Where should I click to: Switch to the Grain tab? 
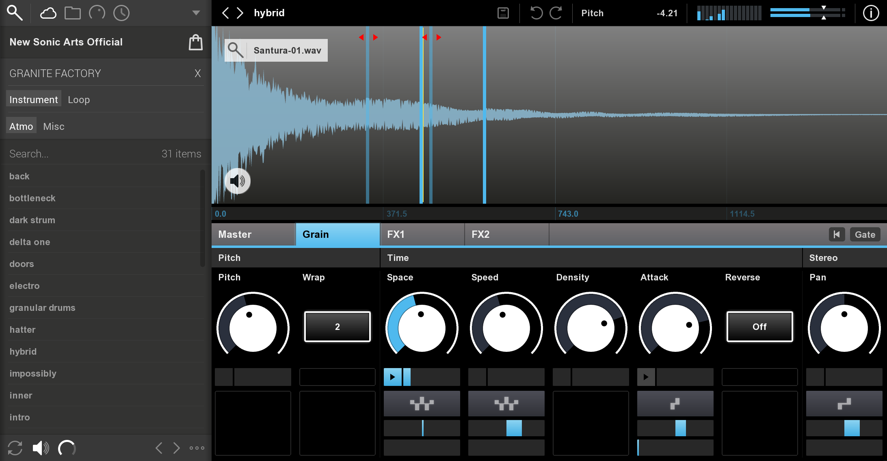coord(338,234)
